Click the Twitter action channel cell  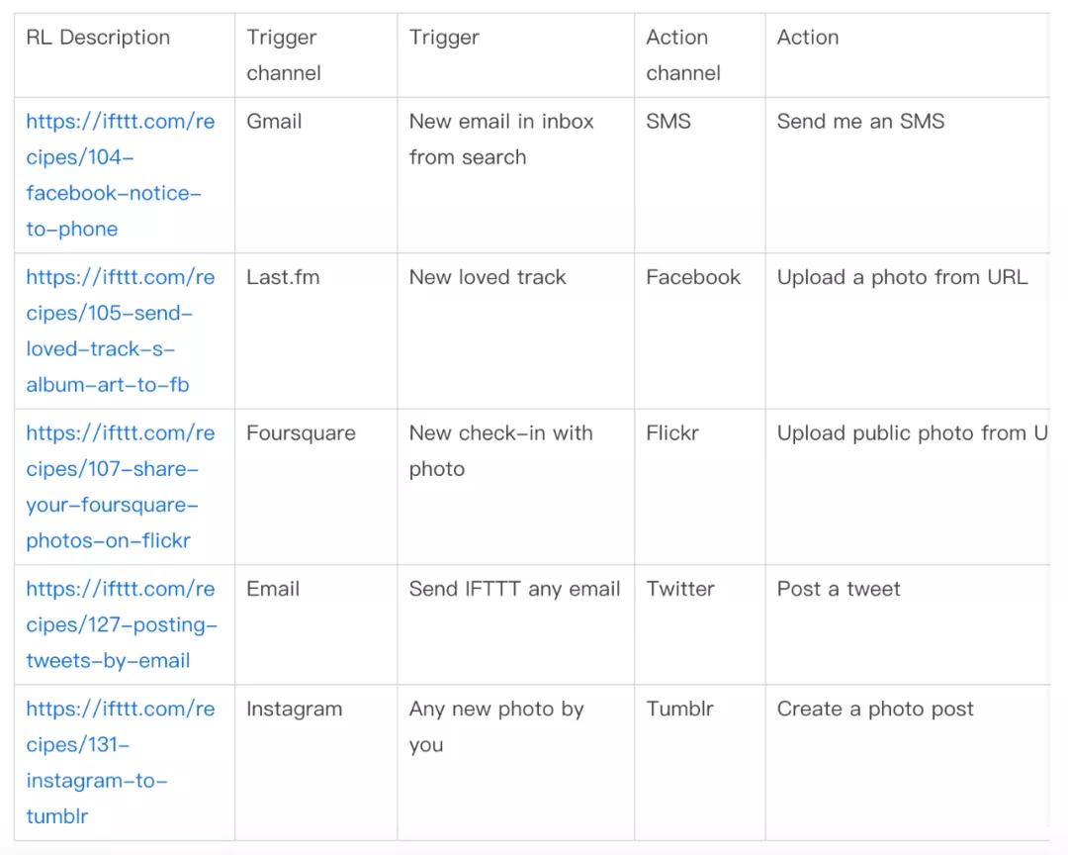click(680, 589)
